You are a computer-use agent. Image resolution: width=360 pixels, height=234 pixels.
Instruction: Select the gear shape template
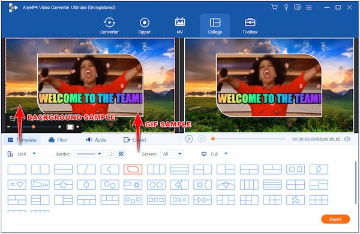click(133, 184)
